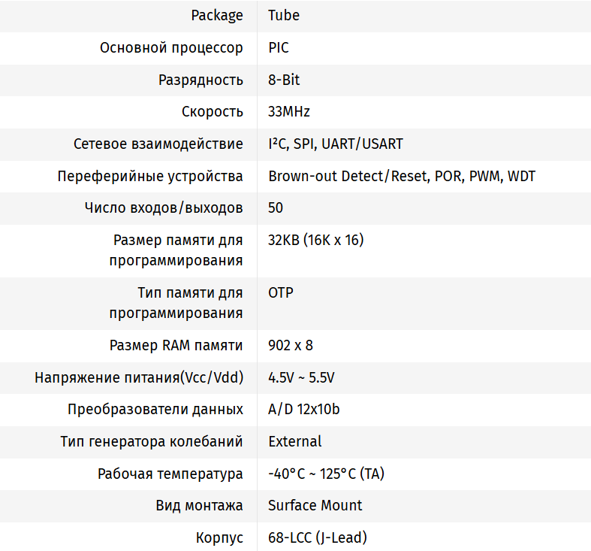Click the 8-Bit value
This screenshot has width=591, height=551.
pyautogui.click(x=284, y=80)
